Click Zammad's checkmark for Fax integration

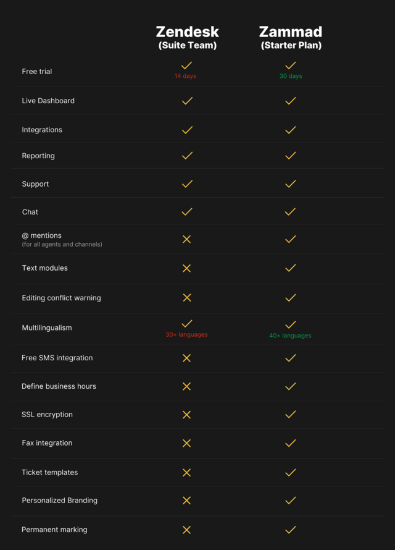(290, 443)
